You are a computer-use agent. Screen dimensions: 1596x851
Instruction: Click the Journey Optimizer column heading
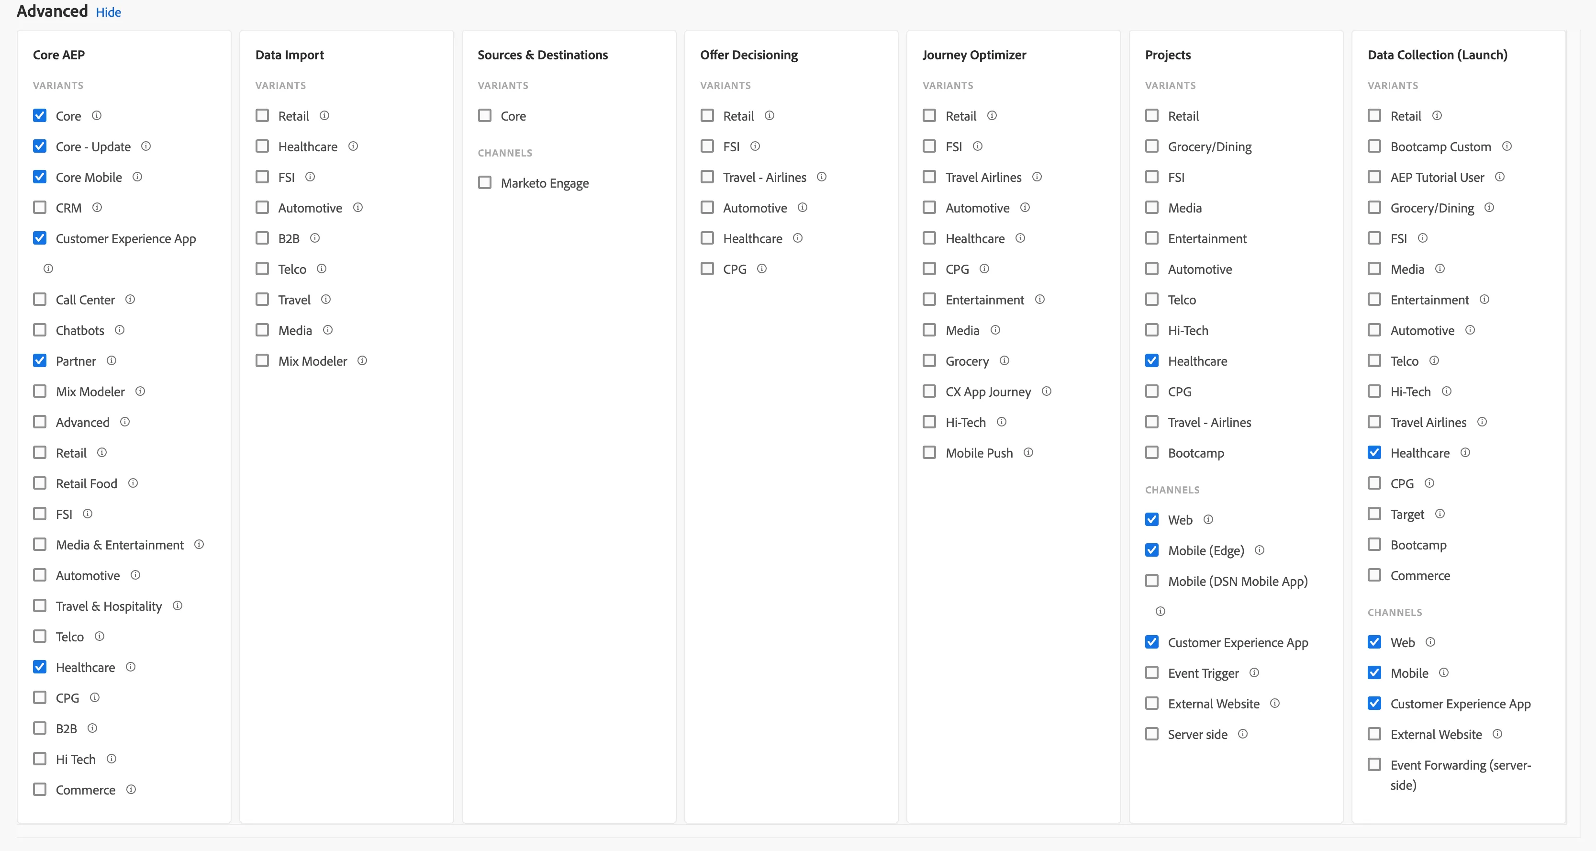(x=974, y=55)
